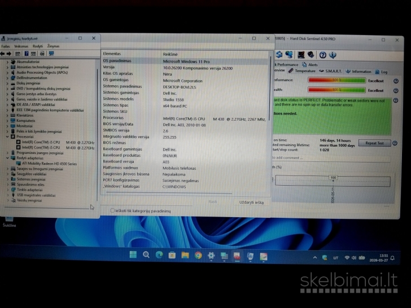
Task: Click the update driver icon in Device Manager toolbar
Action: [x=42, y=54]
